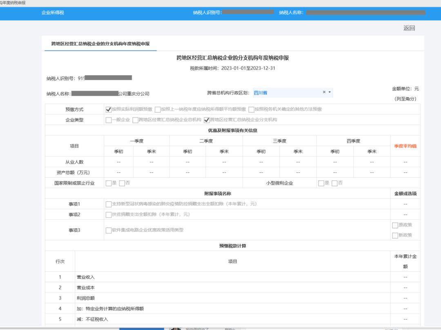
Task: Enable 事项1 疫情防控捐赠支出全额扣除 checkbox
Action: (109, 204)
